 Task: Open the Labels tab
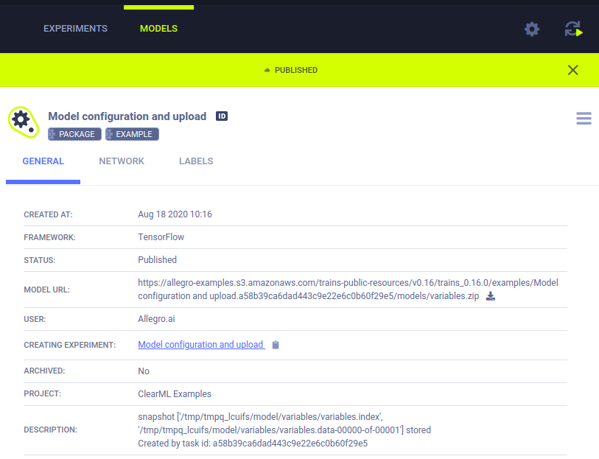196,161
